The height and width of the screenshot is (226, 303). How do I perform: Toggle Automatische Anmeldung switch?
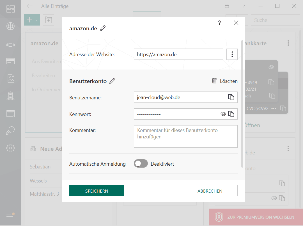[141, 164]
